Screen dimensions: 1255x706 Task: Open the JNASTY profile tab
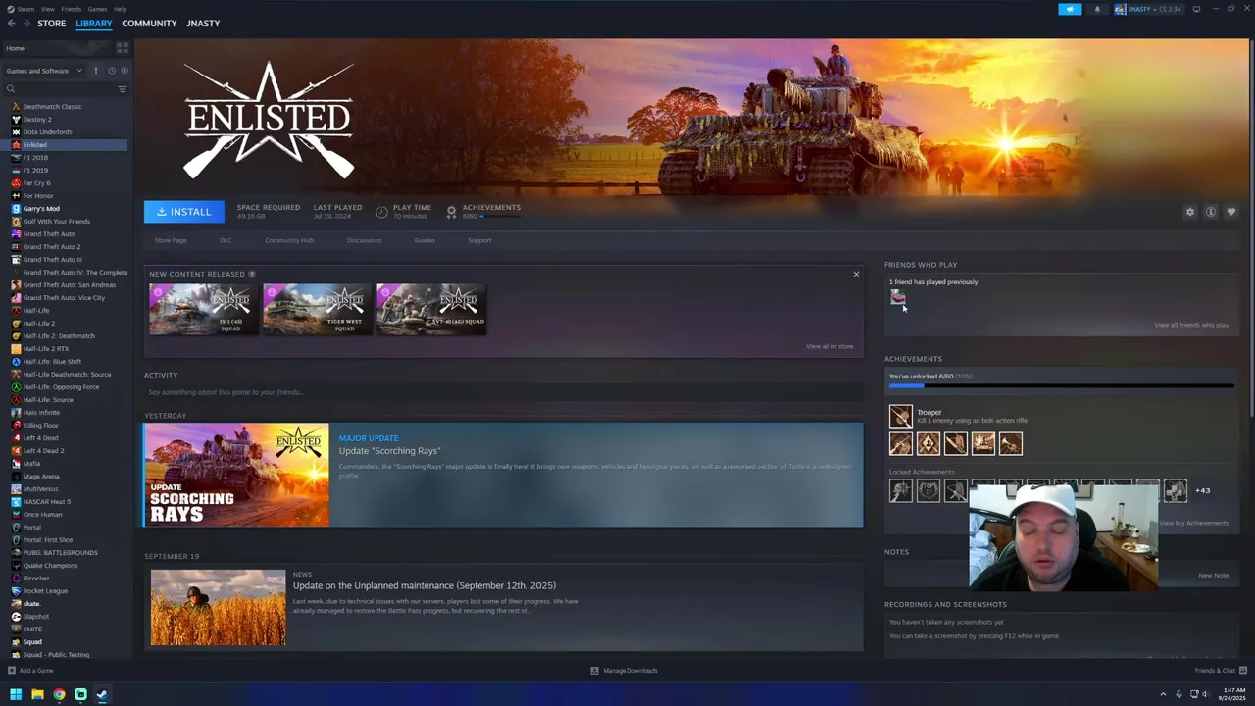point(203,24)
